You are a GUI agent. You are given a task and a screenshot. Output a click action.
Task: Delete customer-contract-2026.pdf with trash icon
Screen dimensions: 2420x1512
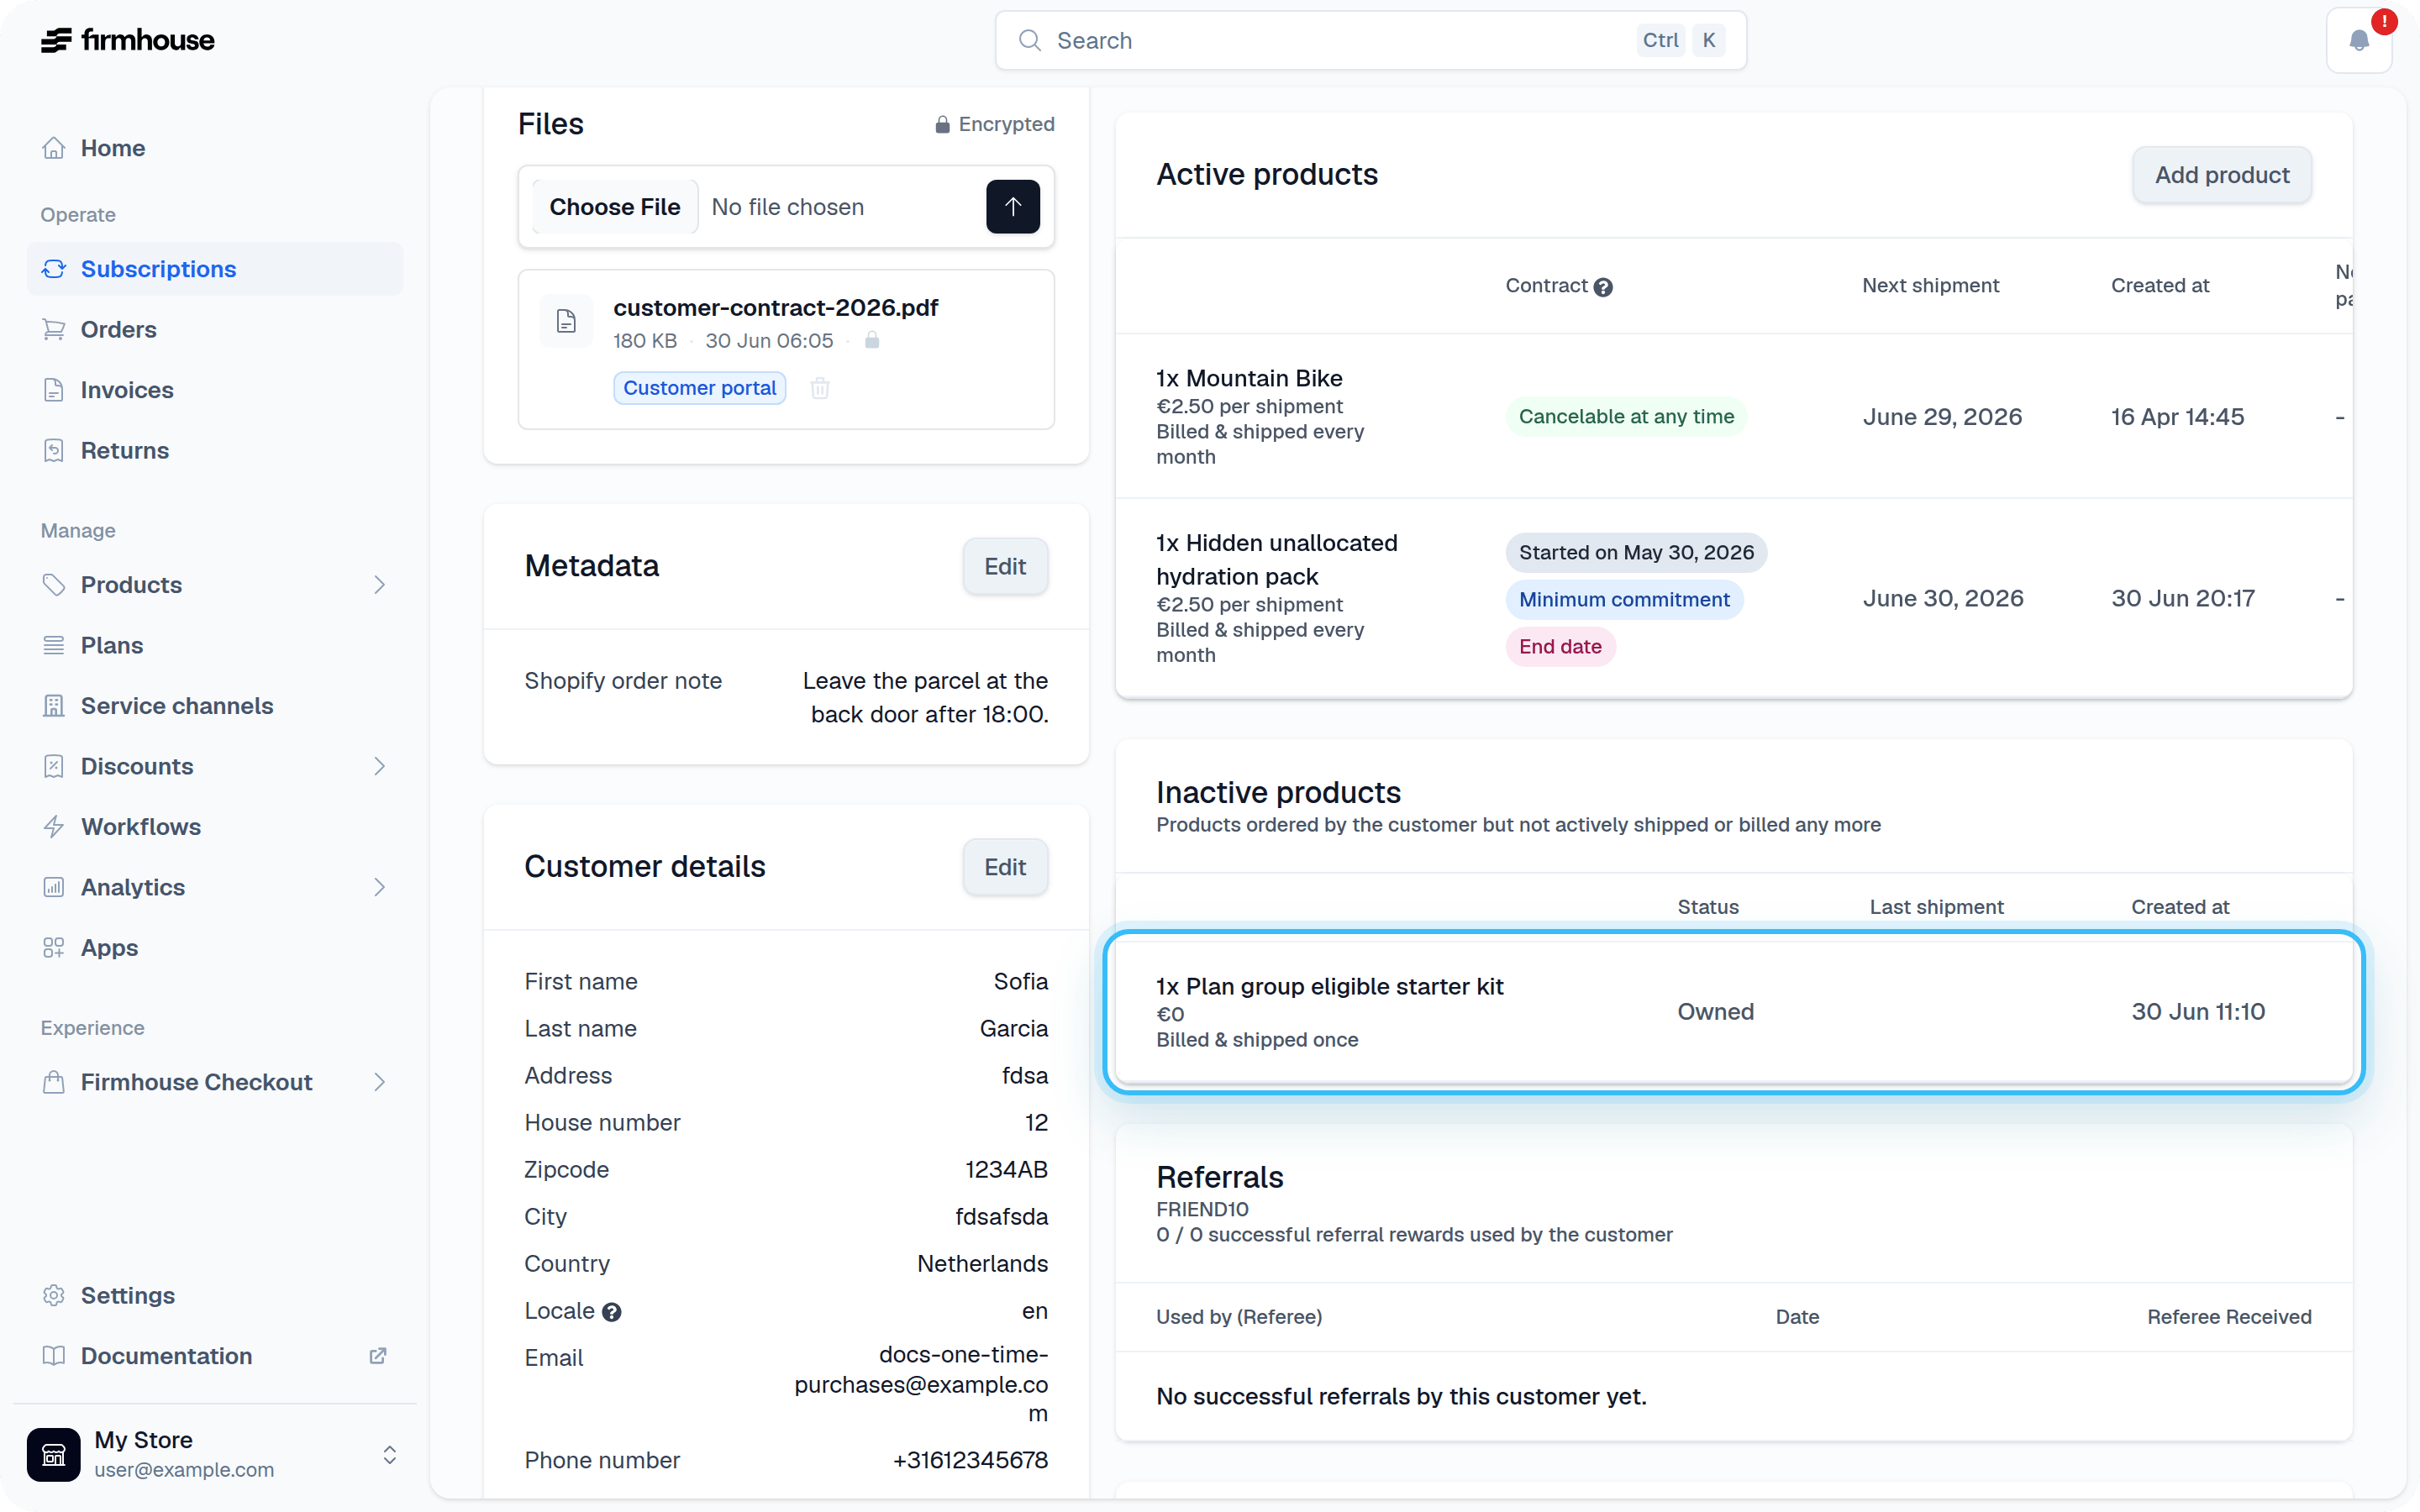tap(820, 388)
